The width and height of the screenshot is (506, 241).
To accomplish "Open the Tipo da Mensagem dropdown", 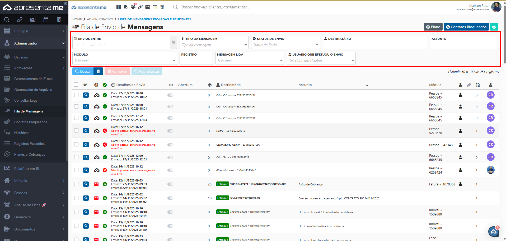I will (214, 45).
